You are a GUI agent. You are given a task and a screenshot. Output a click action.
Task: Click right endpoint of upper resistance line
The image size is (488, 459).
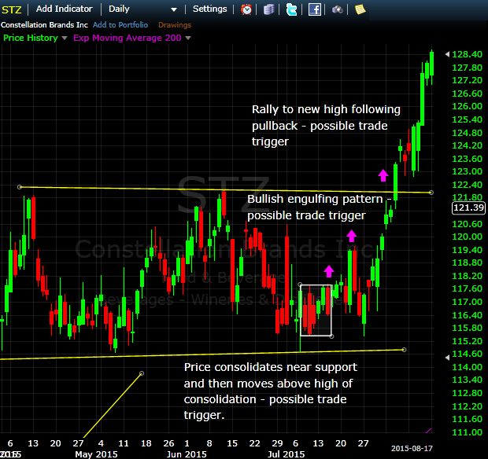coord(431,193)
